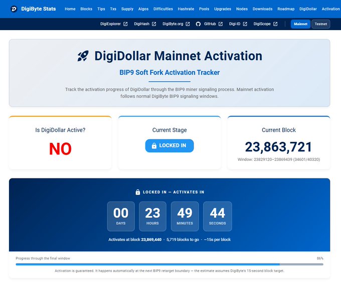Click '5,719 blocks to go' text

pos(183,239)
